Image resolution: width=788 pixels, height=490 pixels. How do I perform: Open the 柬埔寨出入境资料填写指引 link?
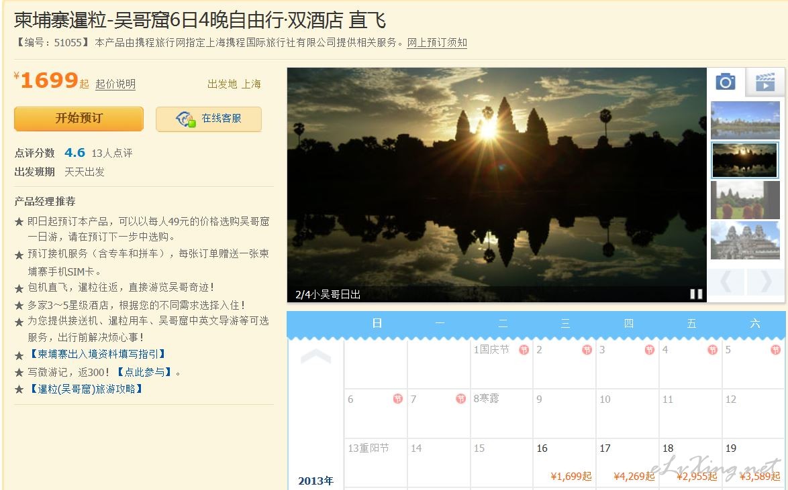tap(97, 354)
